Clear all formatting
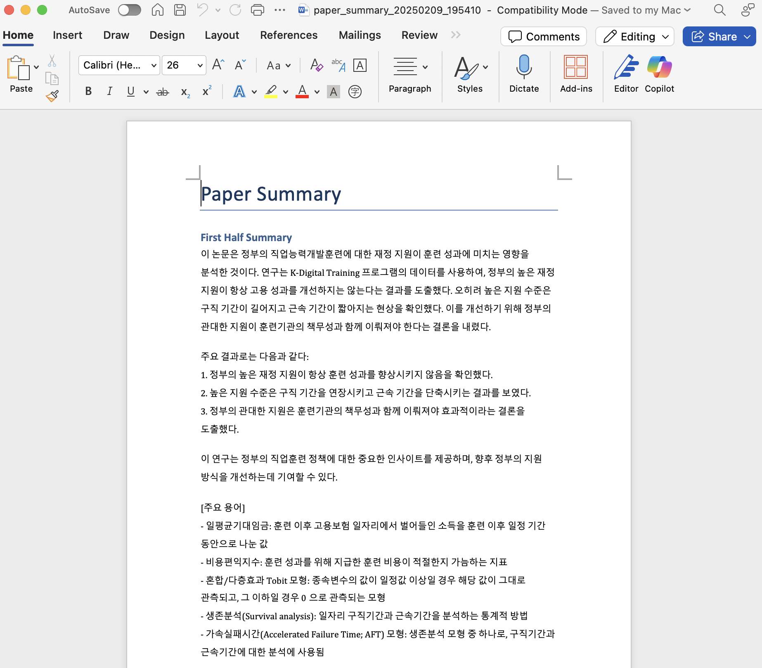The height and width of the screenshot is (668, 762). click(x=317, y=65)
